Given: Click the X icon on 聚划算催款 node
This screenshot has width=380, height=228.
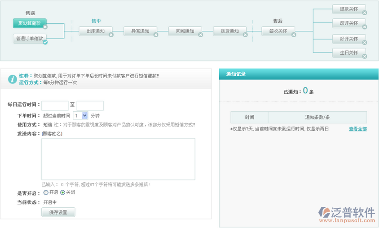Looking at the screenshot, I should coord(45,27).
